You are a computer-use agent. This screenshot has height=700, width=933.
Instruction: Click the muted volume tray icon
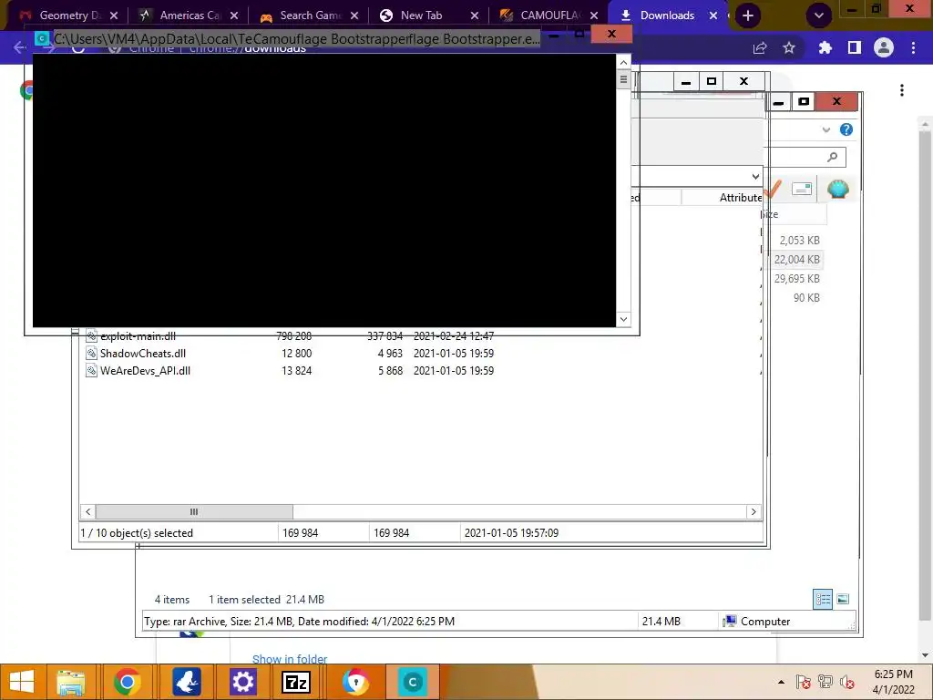pyautogui.click(x=847, y=682)
